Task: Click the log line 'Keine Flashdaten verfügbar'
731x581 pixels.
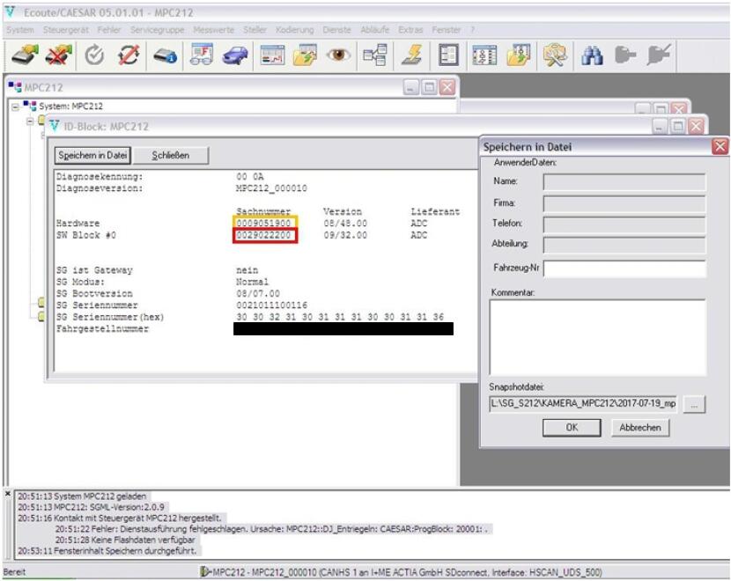Action: point(125,540)
